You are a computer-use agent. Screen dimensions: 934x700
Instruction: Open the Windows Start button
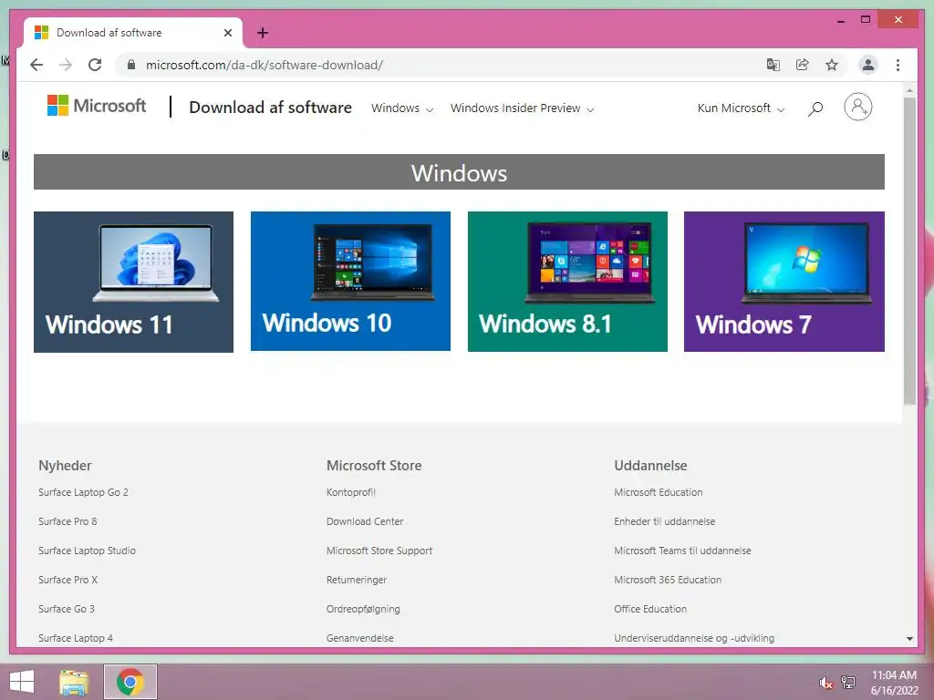click(22, 682)
